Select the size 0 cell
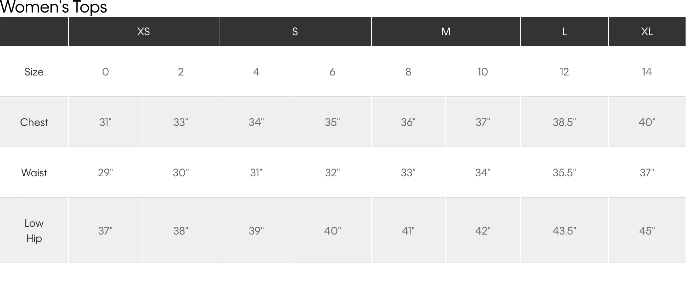This screenshot has width=692, height=287. point(106,71)
